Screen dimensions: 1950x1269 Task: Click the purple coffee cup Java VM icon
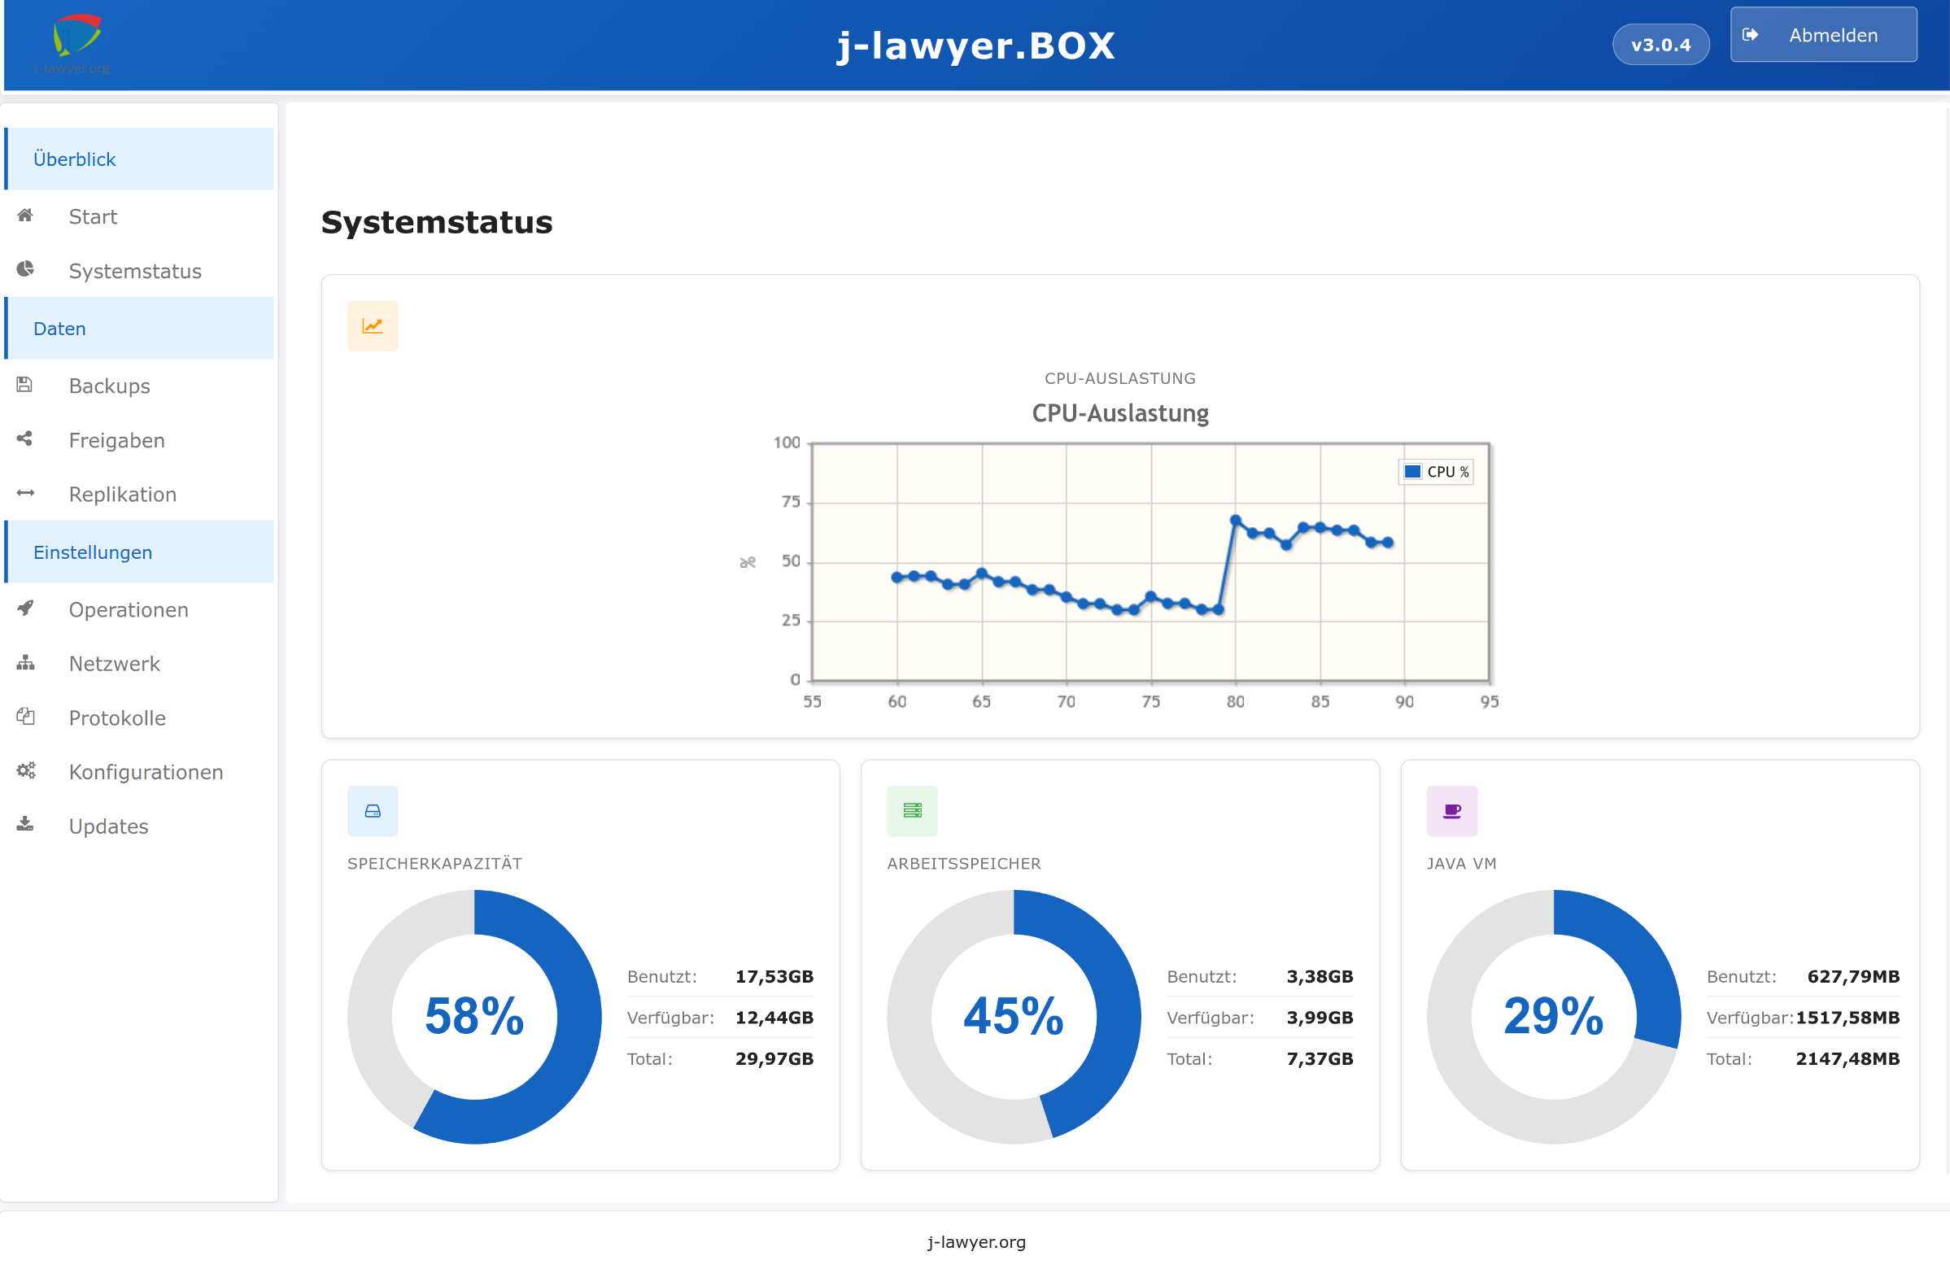click(x=1452, y=811)
